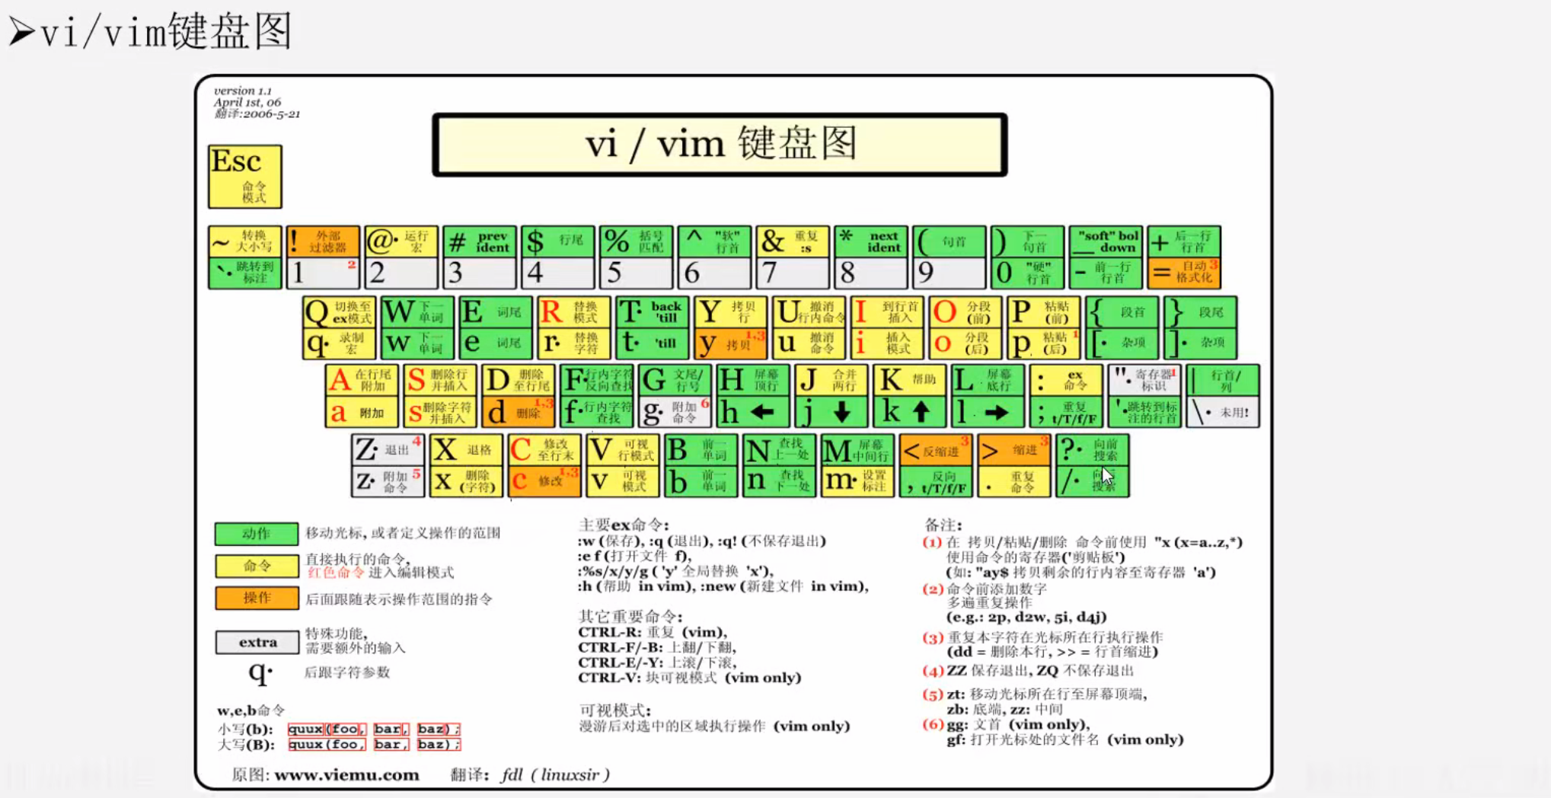Viewport: 1551px width, 798px height.
Task: Click the yellow 命令 legend swatch
Action: pos(257,566)
